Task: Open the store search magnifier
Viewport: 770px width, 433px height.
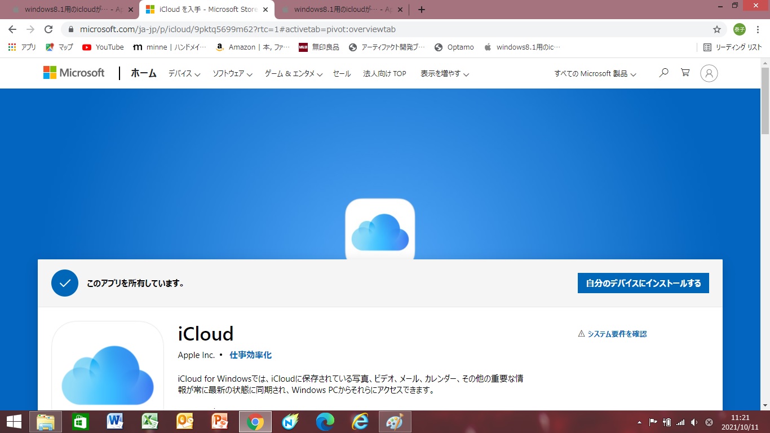Action: coord(664,73)
